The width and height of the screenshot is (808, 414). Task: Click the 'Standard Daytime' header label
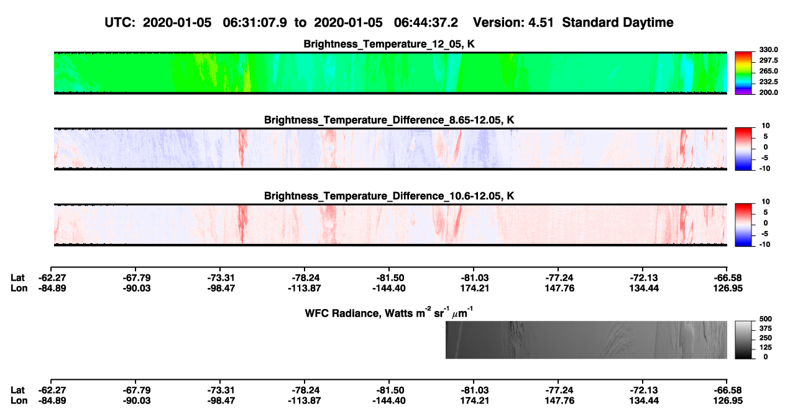pos(617,22)
